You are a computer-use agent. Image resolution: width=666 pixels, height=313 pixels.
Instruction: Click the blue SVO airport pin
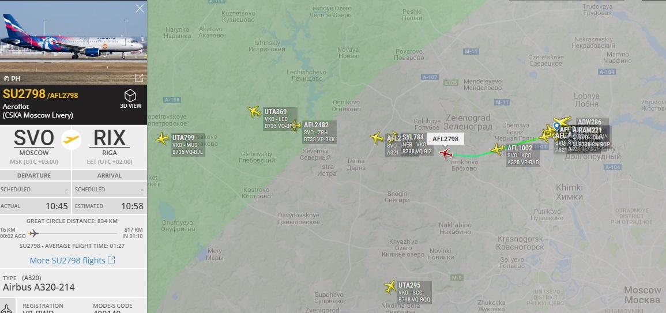[x=556, y=126]
